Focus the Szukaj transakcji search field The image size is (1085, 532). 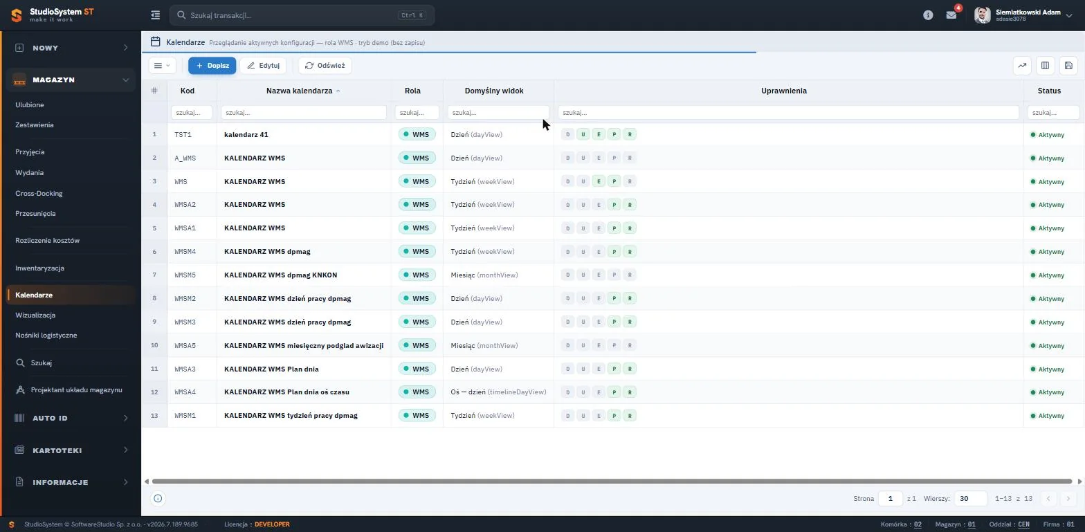coord(302,15)
